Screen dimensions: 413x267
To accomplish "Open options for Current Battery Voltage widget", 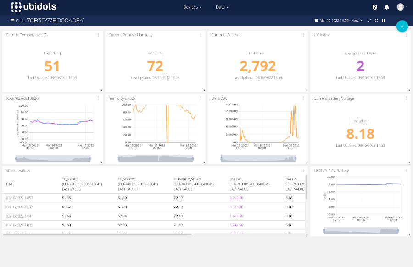I will coord(406,98).
